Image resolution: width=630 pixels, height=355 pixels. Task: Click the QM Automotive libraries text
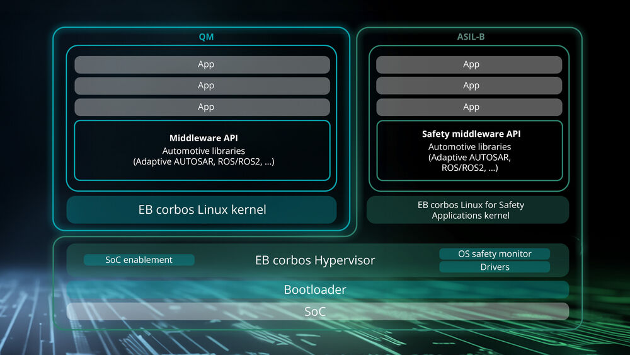tap(203, 151)
